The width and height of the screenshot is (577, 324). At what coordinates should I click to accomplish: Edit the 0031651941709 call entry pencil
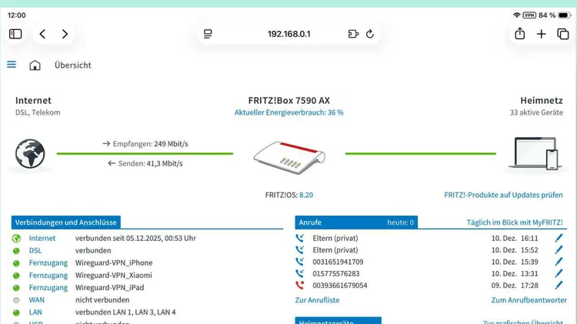pos(559,262)
